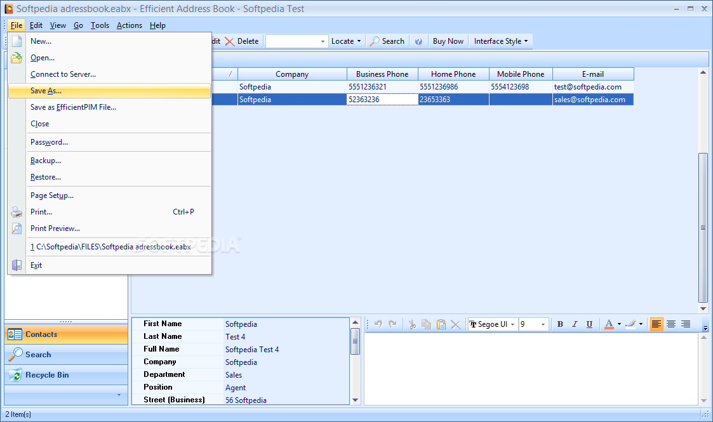Click the Mobile Phone column header
The image size is (713, 422).
521,74
